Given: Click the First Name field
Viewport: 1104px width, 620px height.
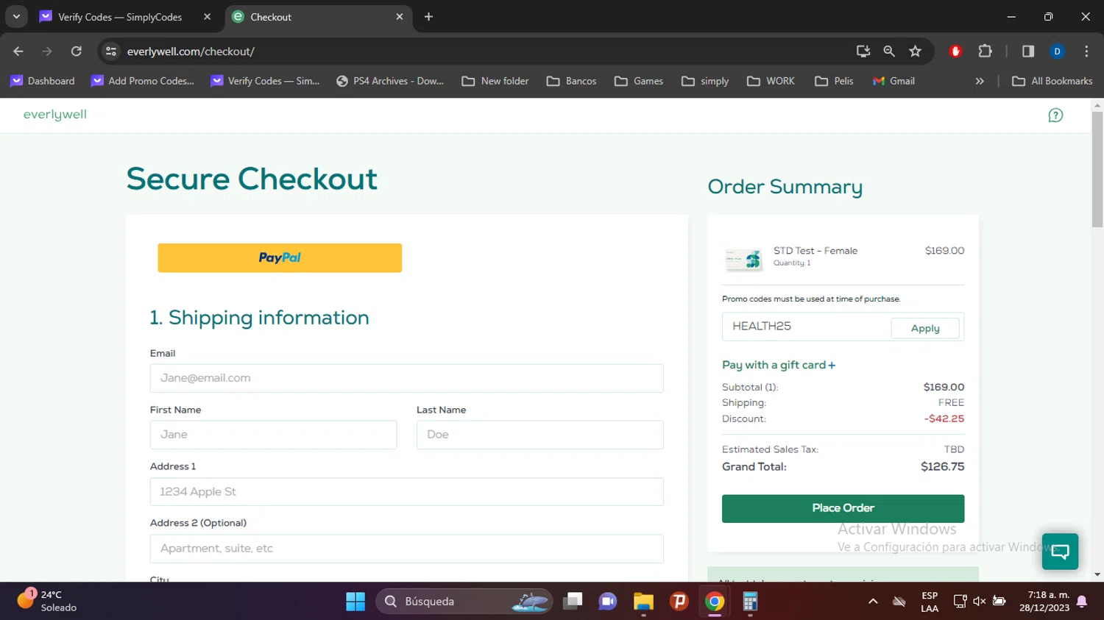Looking at the screenshot, I should click(x=273, y=435).
